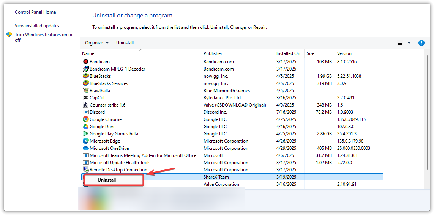Open the Organize dropdown menu
Viewport: 434px width, 215px height.
pyautogui.click(x=97, y=43)
